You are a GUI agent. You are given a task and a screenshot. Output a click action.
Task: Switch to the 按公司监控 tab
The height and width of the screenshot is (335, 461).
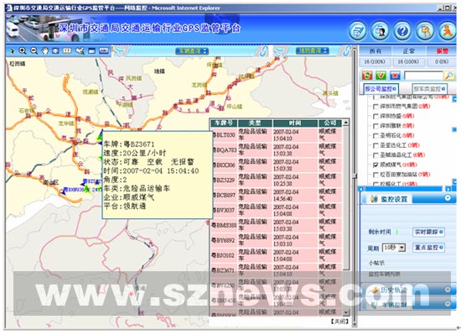pos(381,89)
